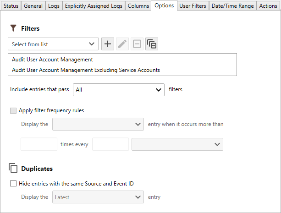
Task: Open the time unit dropdown after times every
Action: (x=177, y=144)
